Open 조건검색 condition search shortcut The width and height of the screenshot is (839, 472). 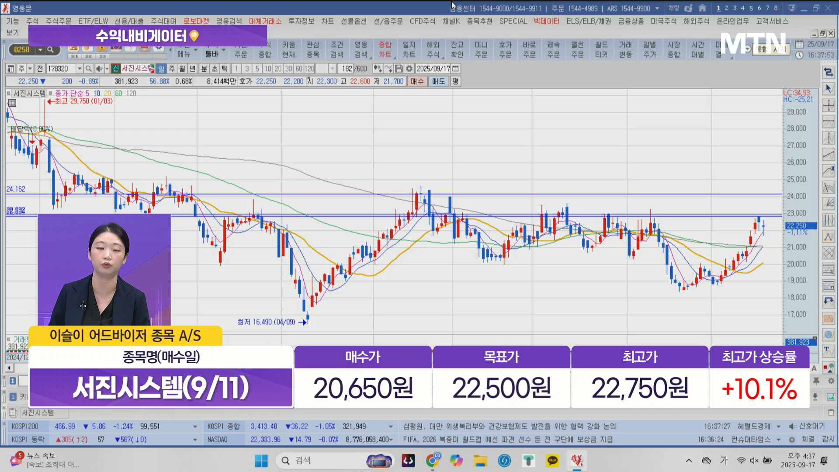pos(336,49)
